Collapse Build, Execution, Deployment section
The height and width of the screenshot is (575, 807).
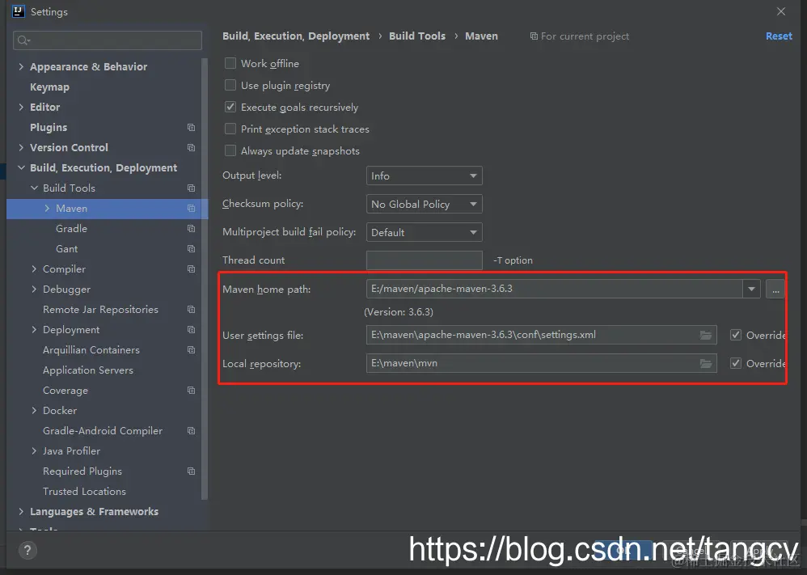21,168
